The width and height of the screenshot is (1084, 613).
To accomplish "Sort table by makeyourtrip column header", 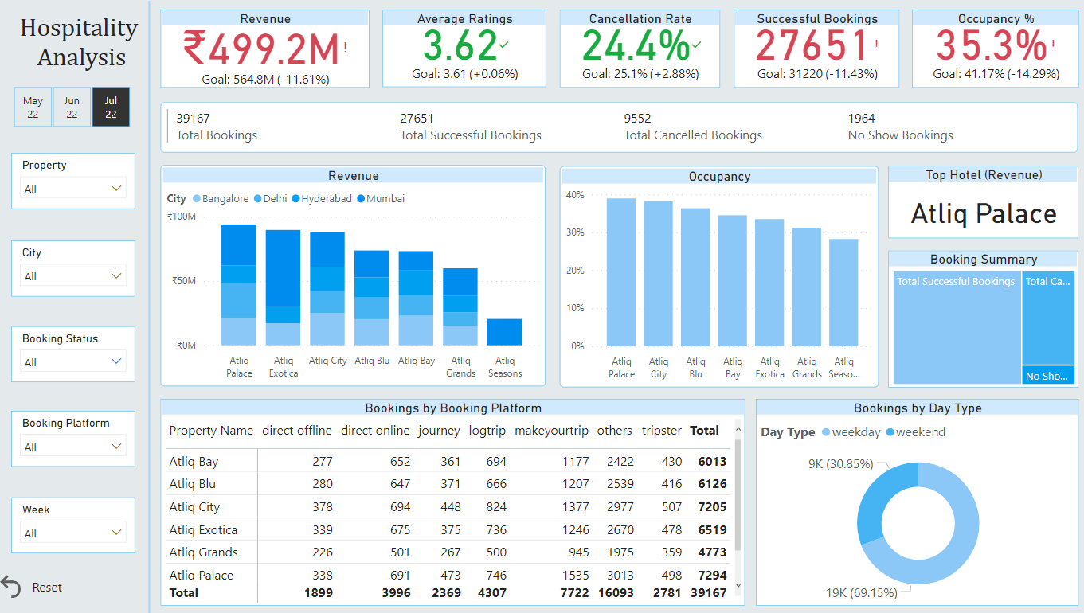I will click(x=551, y=431).
